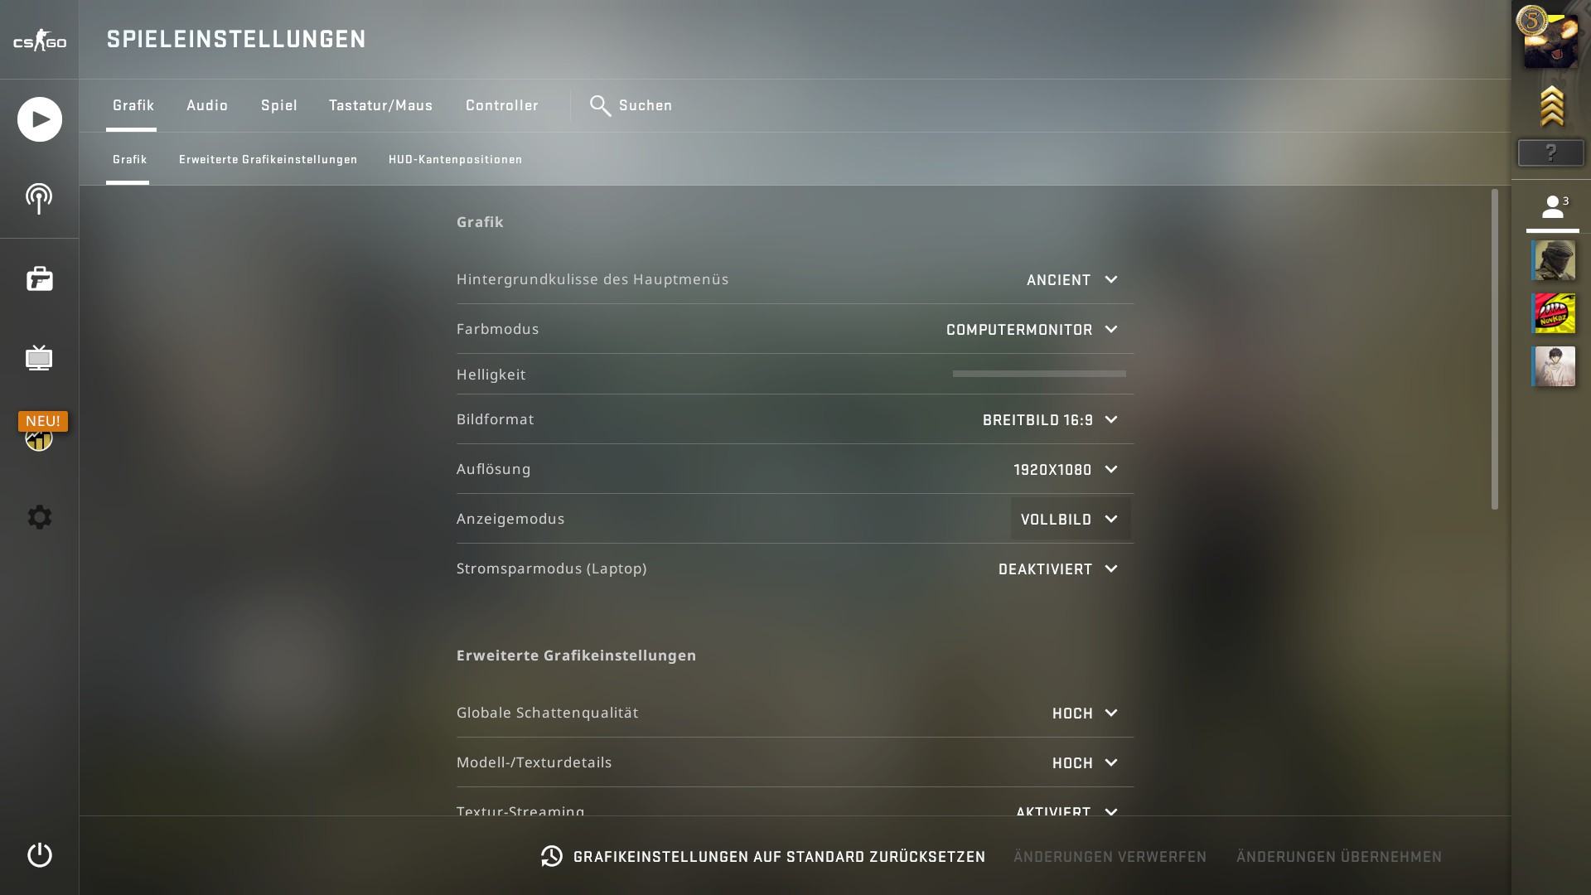Open Hintergrundkulisse dropdown showing Ancient
Image resolution: width=1591 pixels, height=895 pixels.
click(1072, 280)
